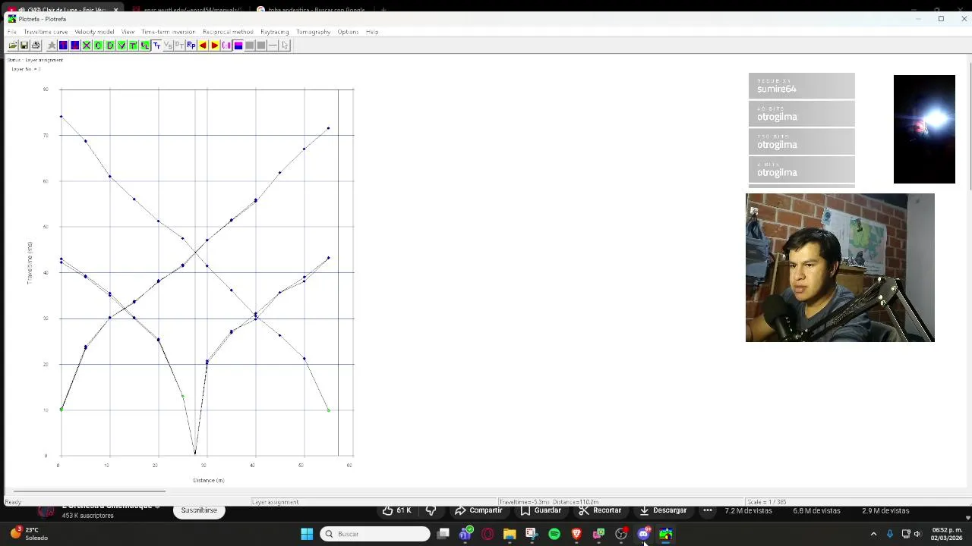Click the green V toolbar icon
The image size is (972, 546).
pos(121,45)
